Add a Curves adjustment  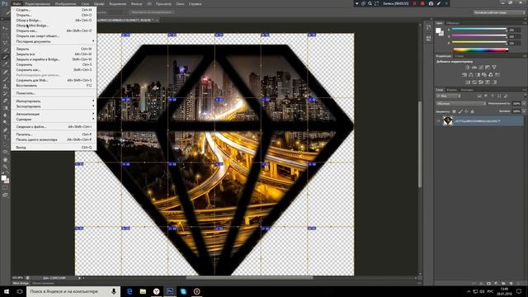[x=481, y=68]
